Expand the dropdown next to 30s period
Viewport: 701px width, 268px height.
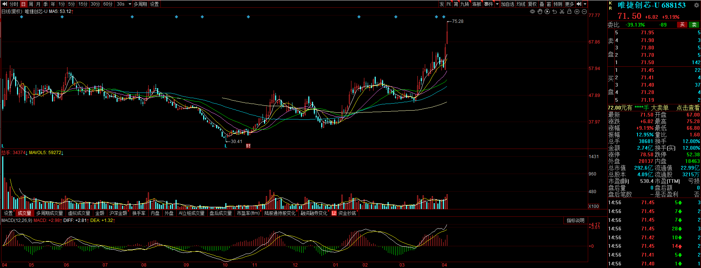click(x=130, y=4)
